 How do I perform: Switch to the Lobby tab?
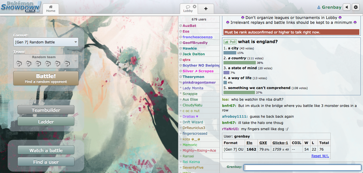pyautogui.click(x=188, y=9)
